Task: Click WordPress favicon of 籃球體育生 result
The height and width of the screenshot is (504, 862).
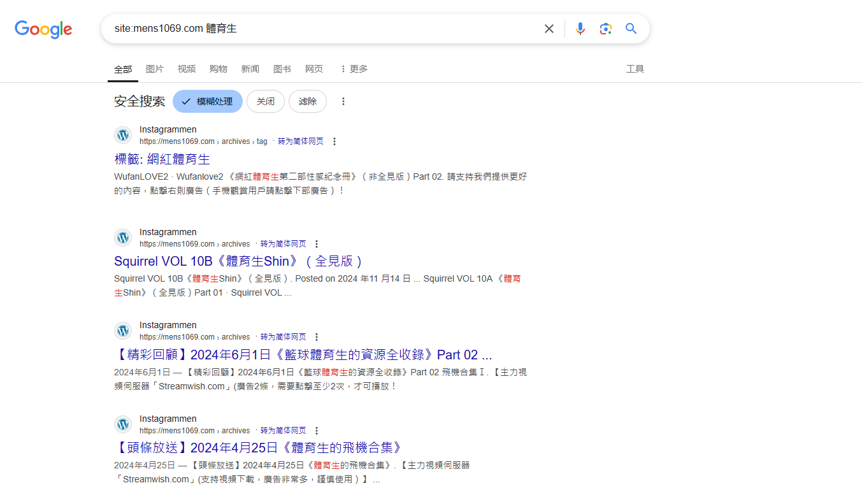Action: coord(123,331)
